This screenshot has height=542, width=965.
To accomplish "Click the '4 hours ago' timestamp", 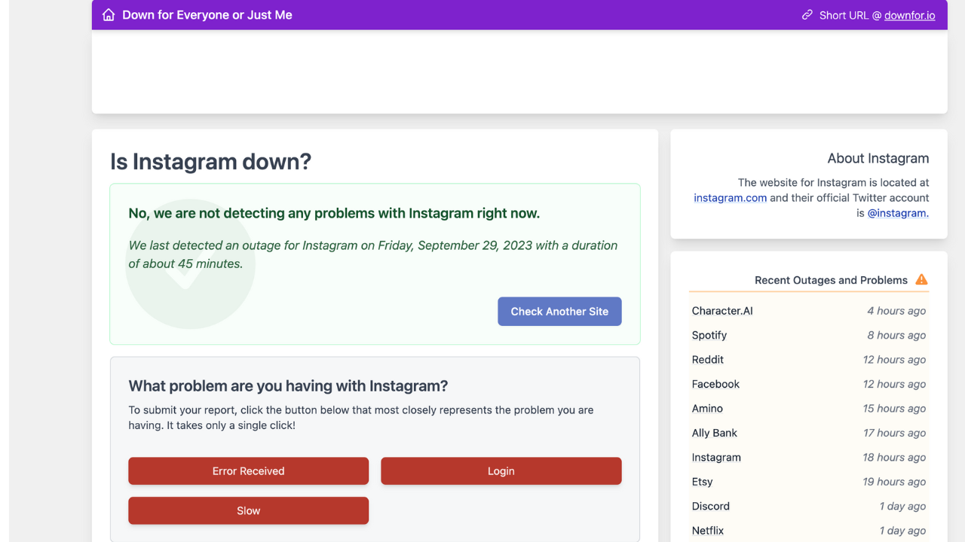I will [x=896, y=311].
